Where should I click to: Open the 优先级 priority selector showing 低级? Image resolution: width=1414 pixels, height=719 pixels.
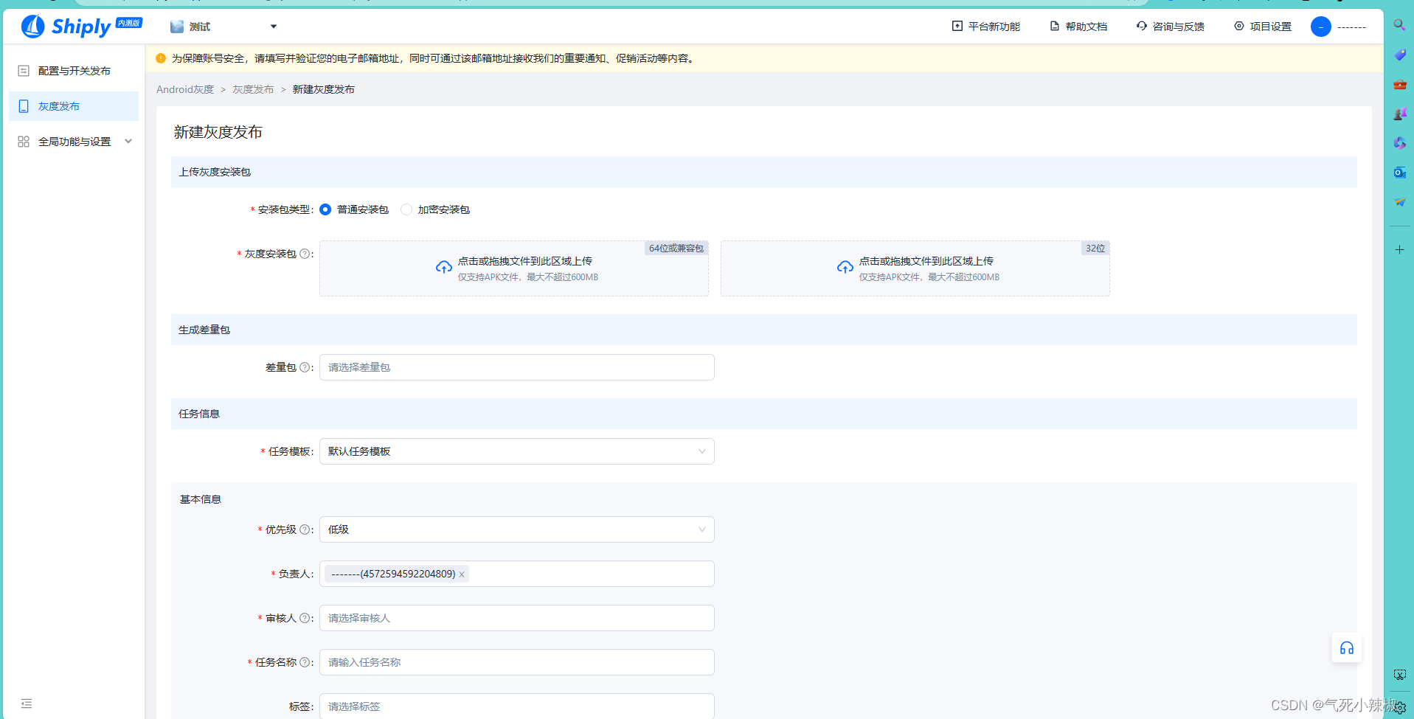click(x=516, y=529)
